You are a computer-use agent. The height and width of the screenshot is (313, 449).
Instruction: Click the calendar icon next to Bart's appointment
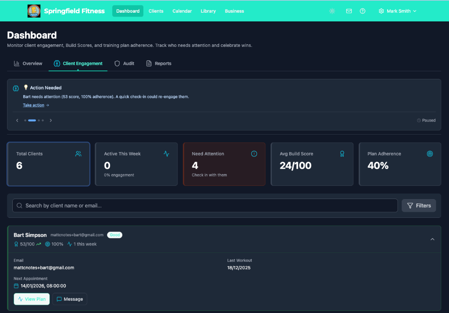click(x=16, y=285)
